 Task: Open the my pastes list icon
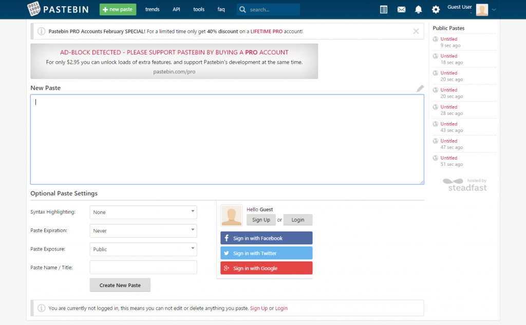383,9
